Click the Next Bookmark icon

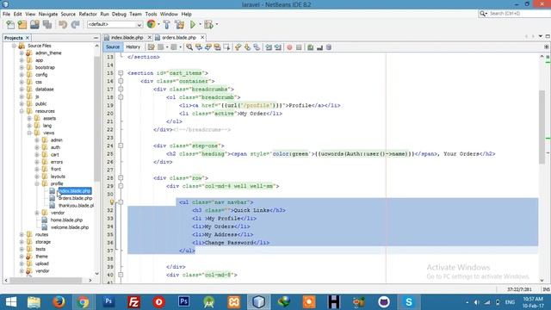(x=247, y=47)
